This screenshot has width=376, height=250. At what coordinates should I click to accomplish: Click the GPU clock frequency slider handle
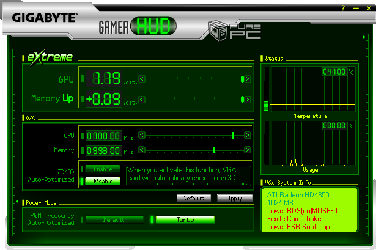[232, 135]
